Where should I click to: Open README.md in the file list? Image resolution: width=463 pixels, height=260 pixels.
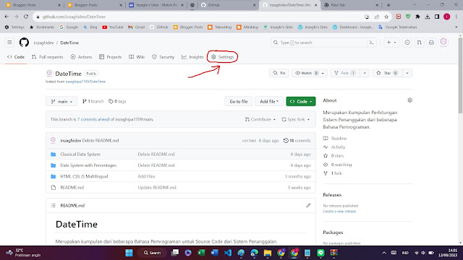tap(72, 188)
